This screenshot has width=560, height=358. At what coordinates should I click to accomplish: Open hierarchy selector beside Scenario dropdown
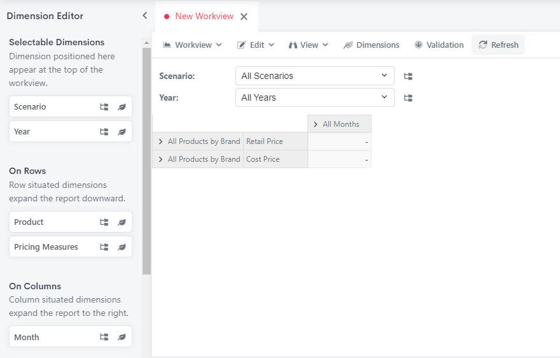[x=408, y=76]
